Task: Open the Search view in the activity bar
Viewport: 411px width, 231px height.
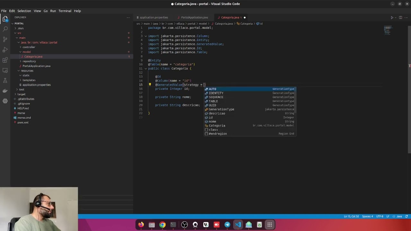Action: pos(5,29)
